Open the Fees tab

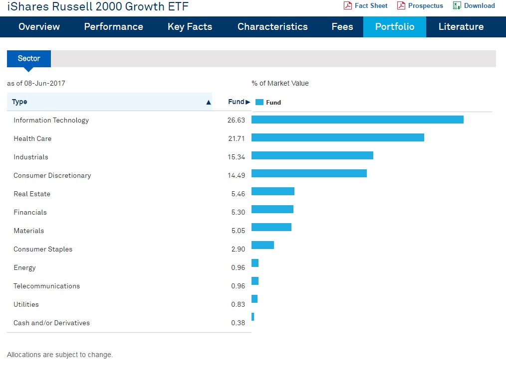[342, 27]
